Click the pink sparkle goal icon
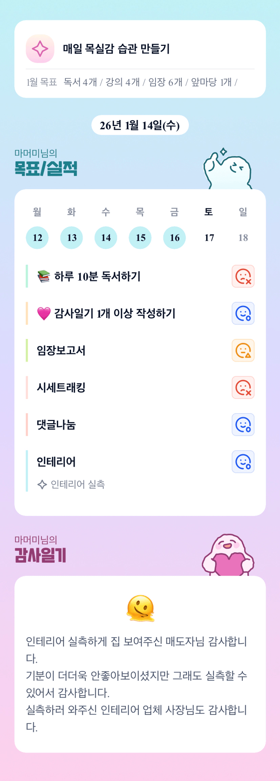Screen dimensions: 280x781 pos(40,48)
